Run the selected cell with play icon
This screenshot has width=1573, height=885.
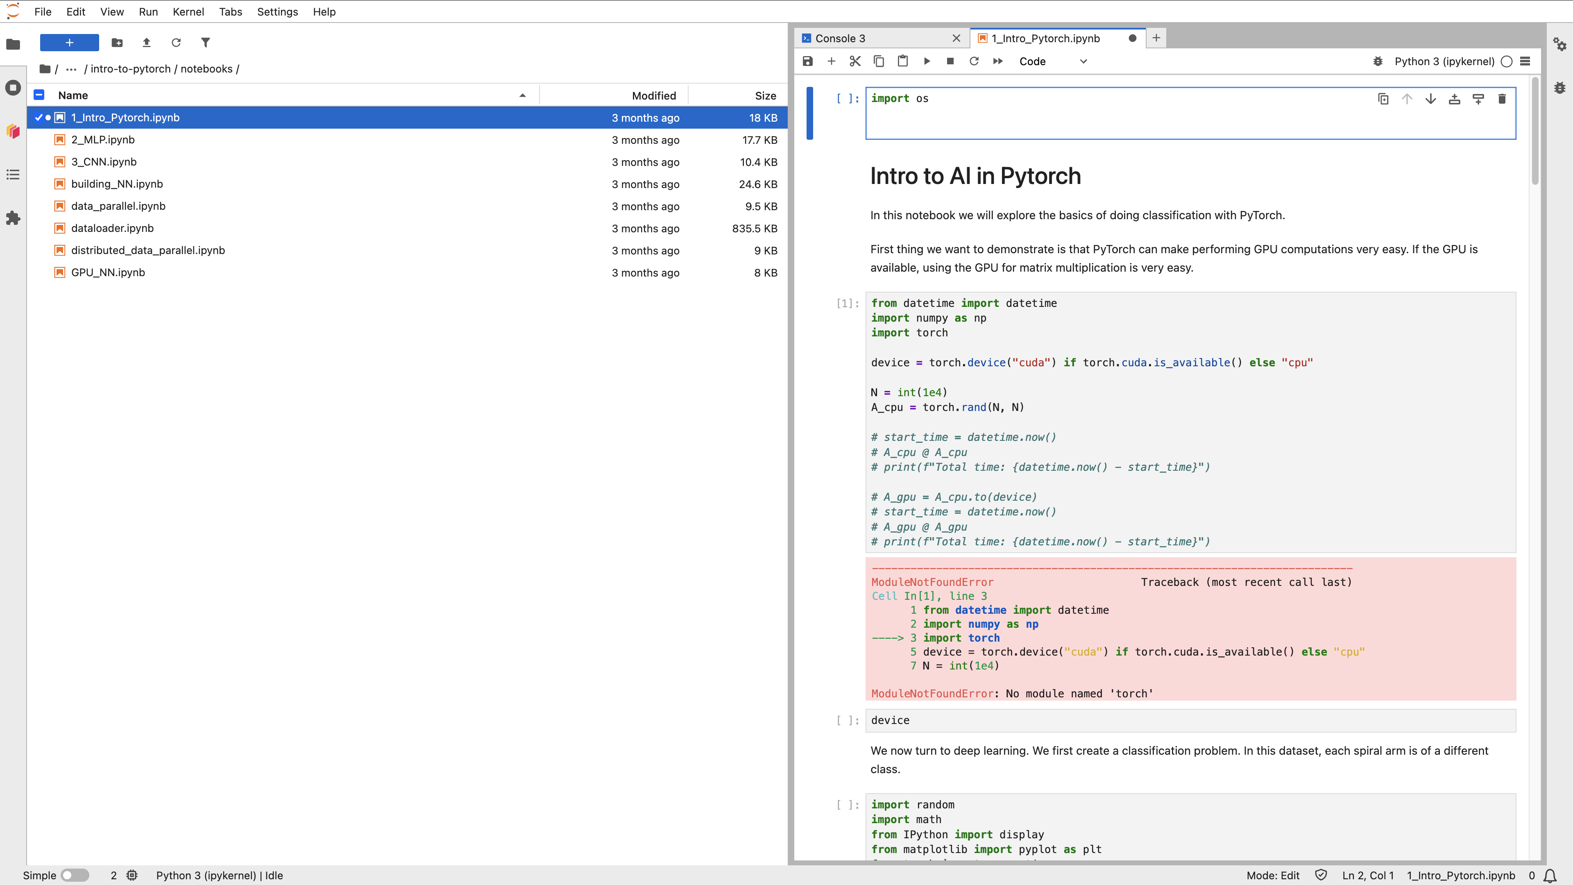(927, 61)
